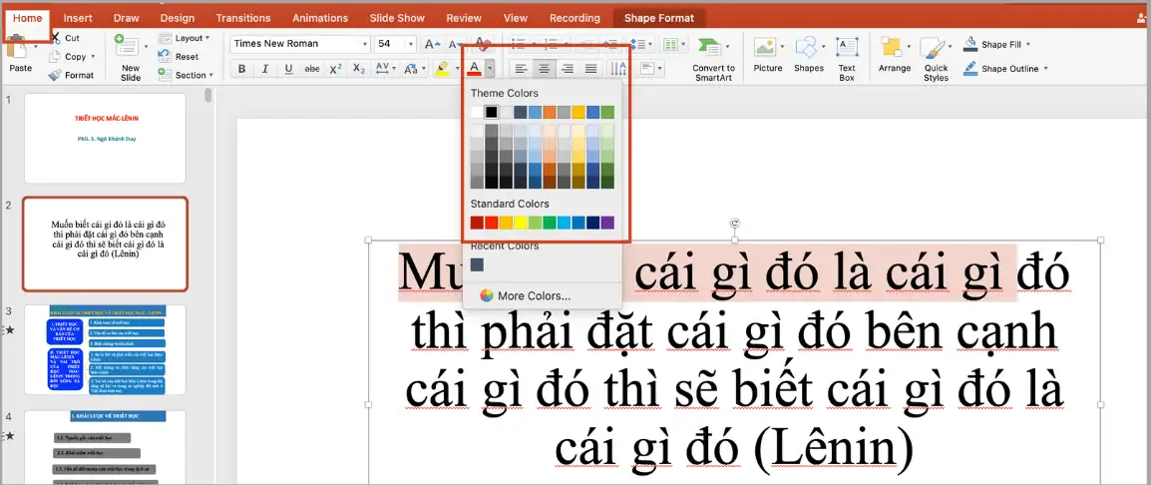Insert a Text Box
1151x485 pixels.
847,58
